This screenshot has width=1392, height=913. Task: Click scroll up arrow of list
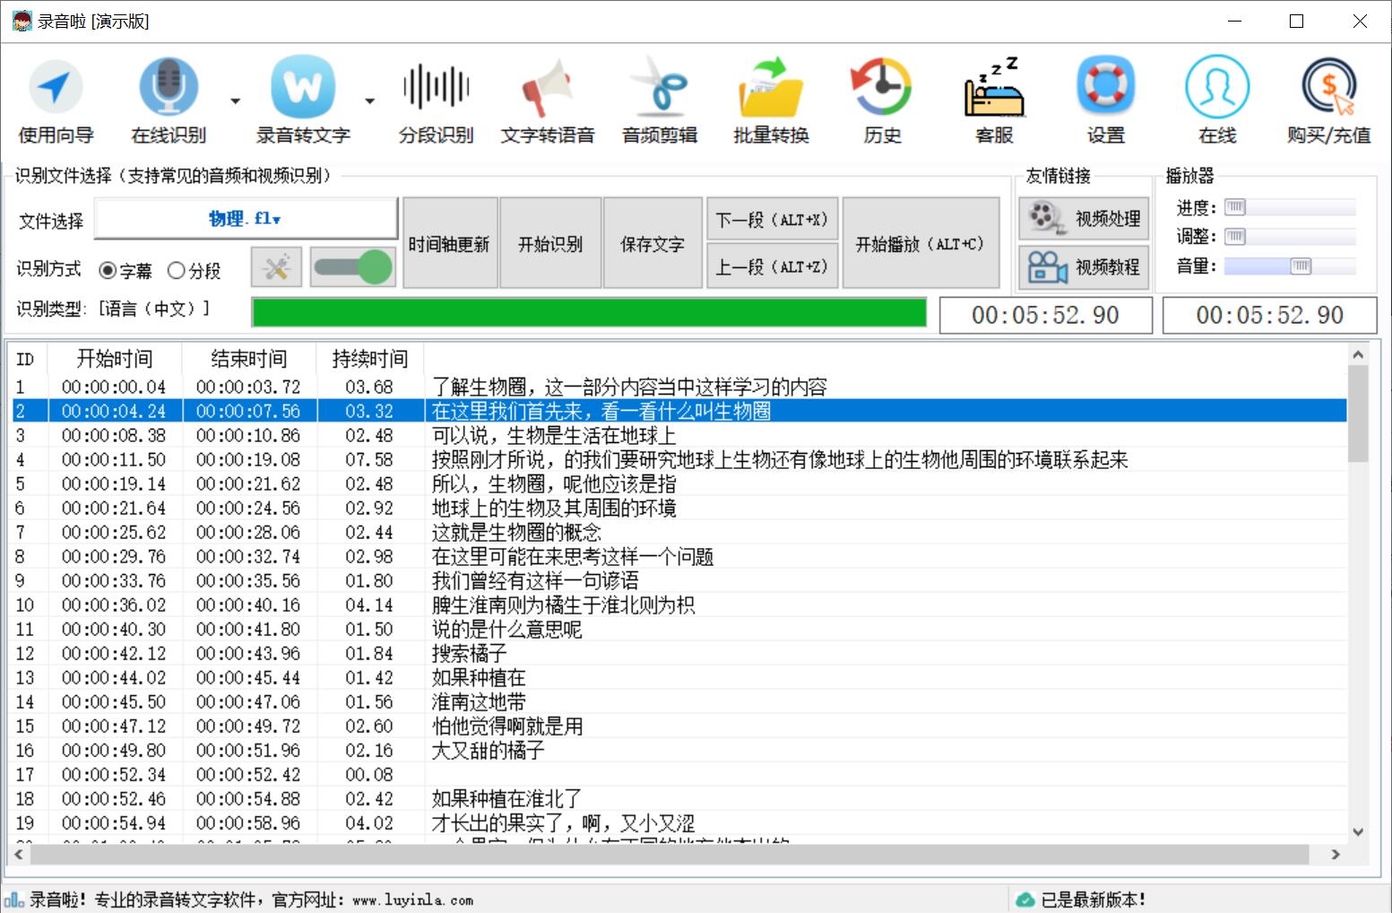[1358, 355]
